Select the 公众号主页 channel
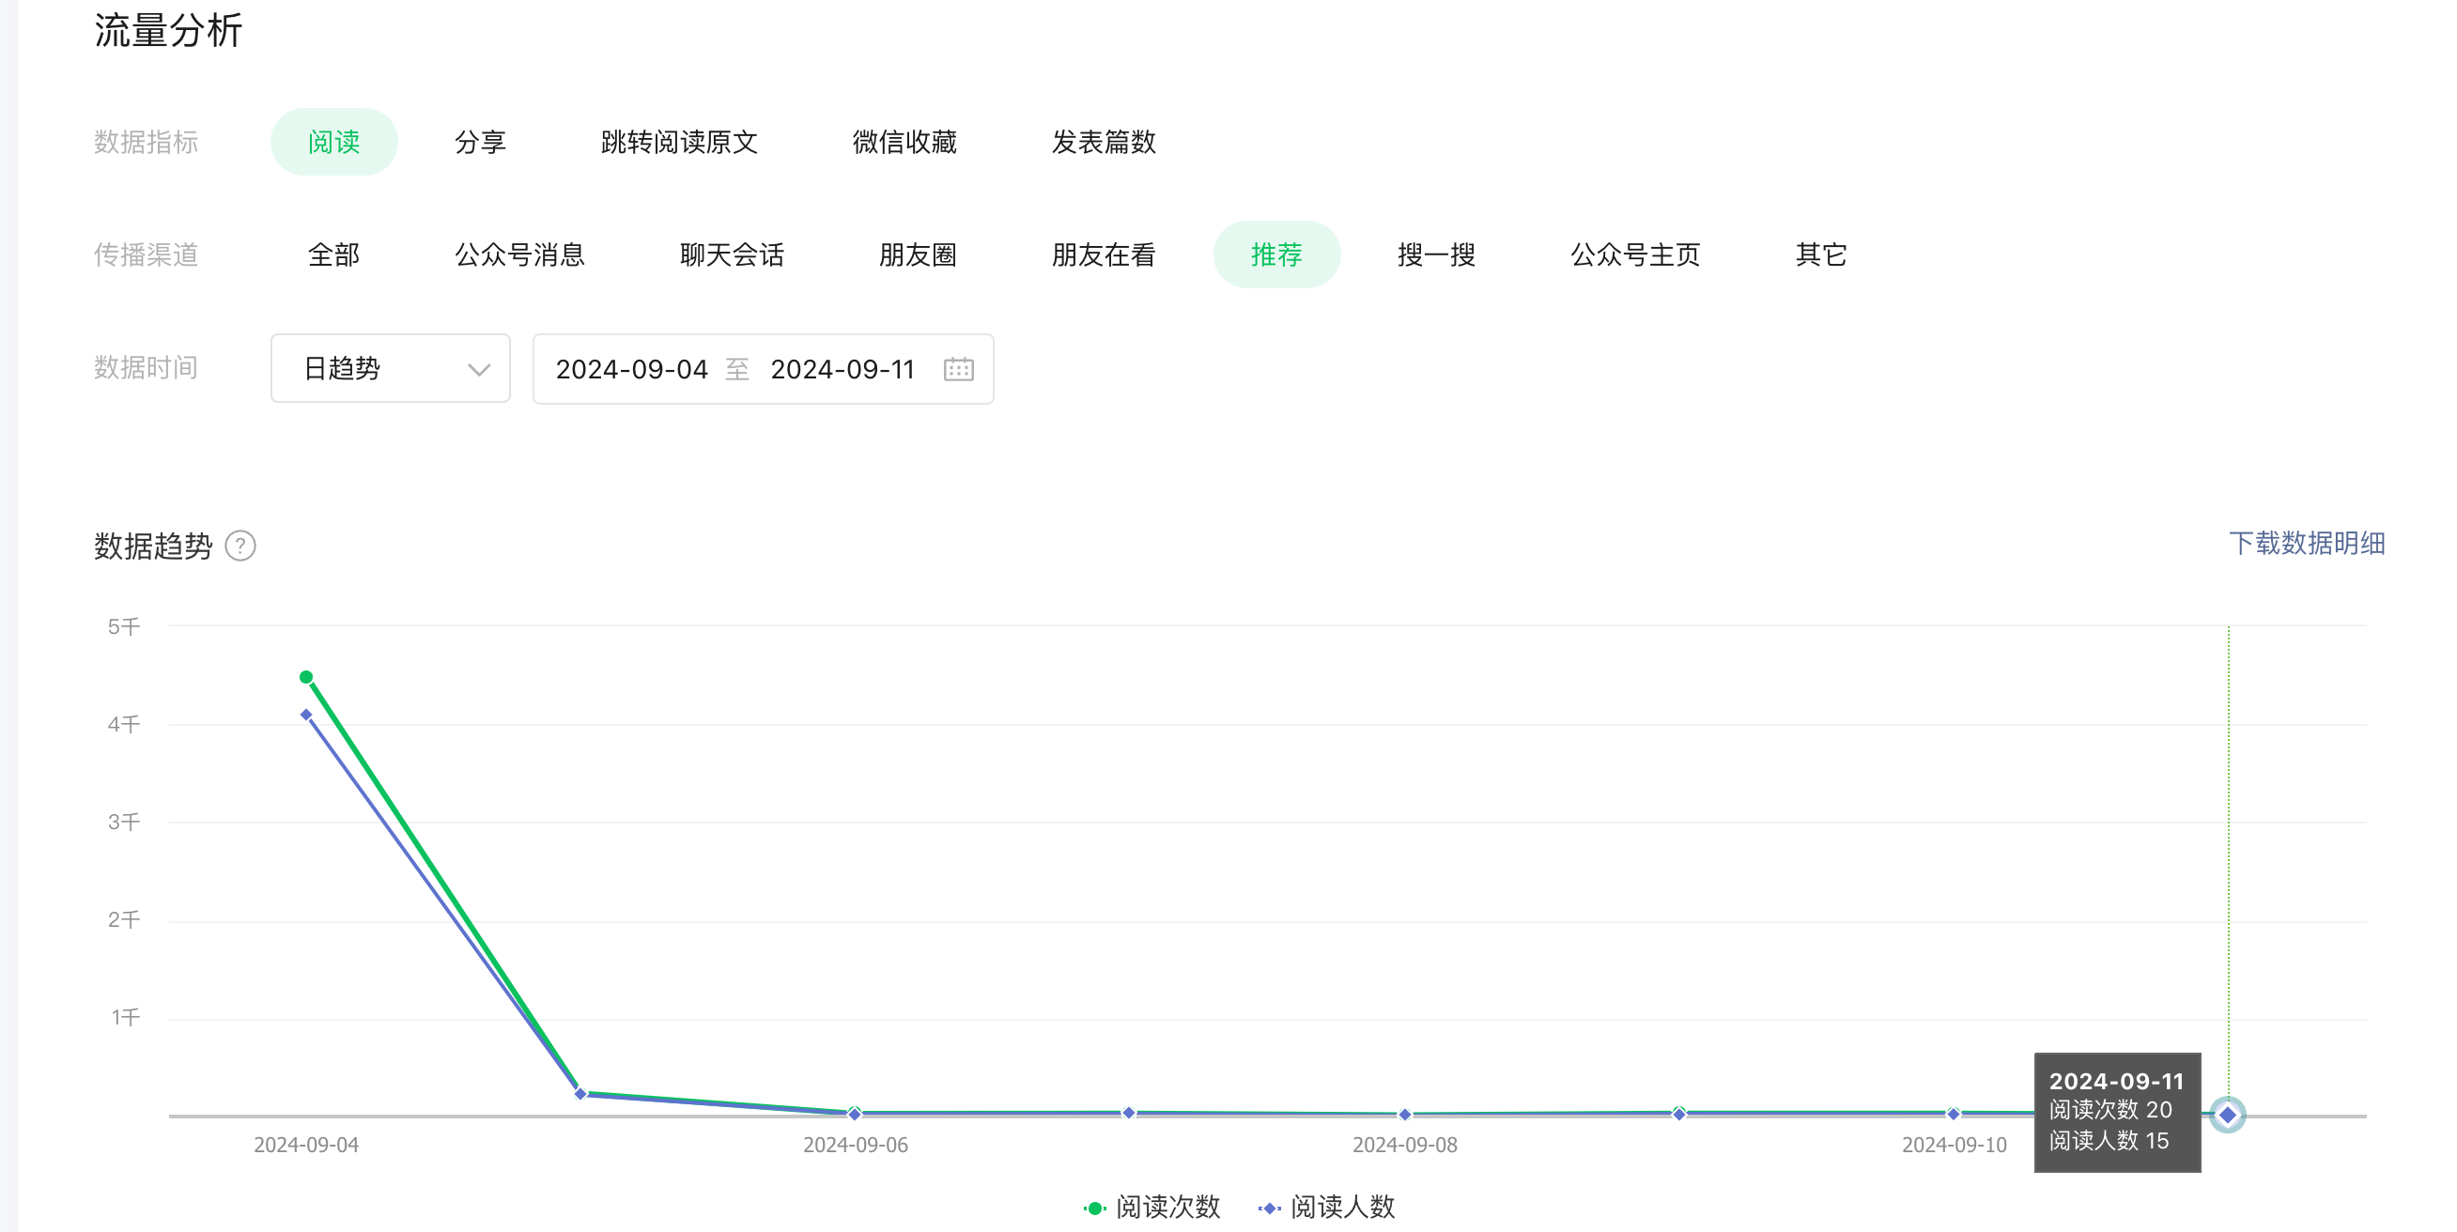This screenshot has height=1232, width=2457. pyautogui.click(x=1635, y=254)
